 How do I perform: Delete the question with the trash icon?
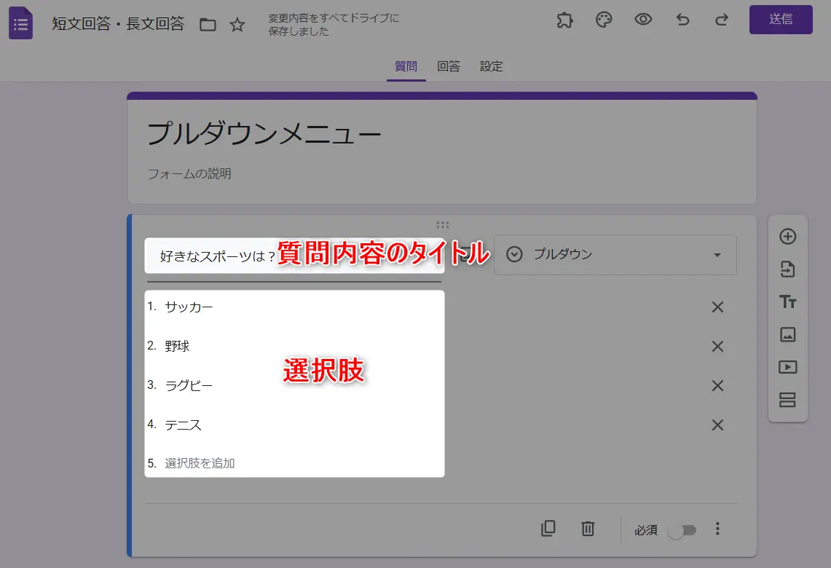[588, 529]
